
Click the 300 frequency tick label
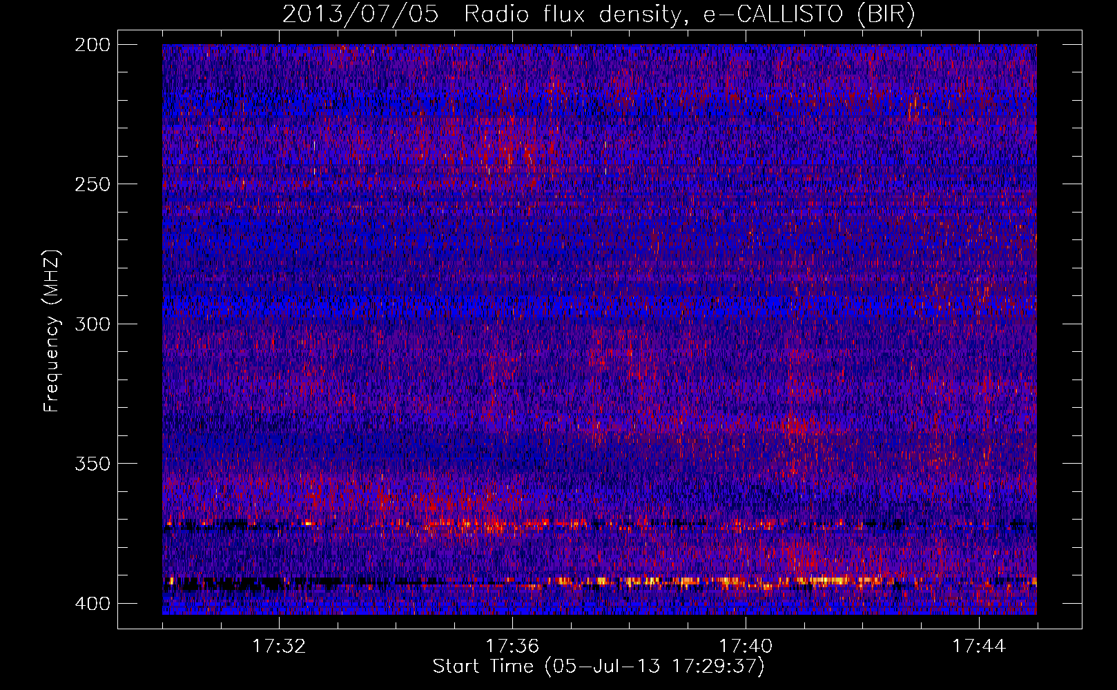click(92, 324)
